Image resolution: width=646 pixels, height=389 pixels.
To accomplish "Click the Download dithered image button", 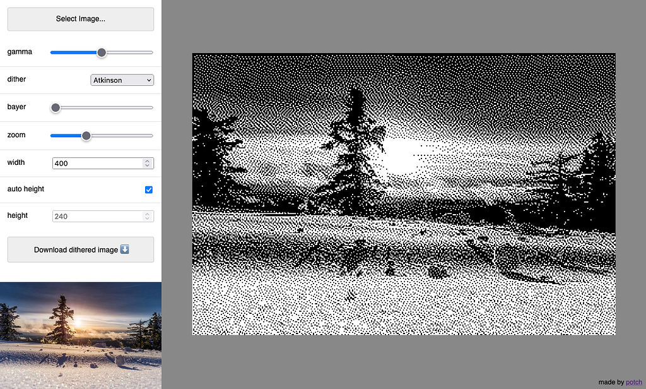I will click(x=80, y=249).
